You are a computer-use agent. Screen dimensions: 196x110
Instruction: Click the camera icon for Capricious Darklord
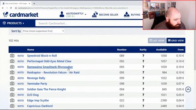coord(12,106)
